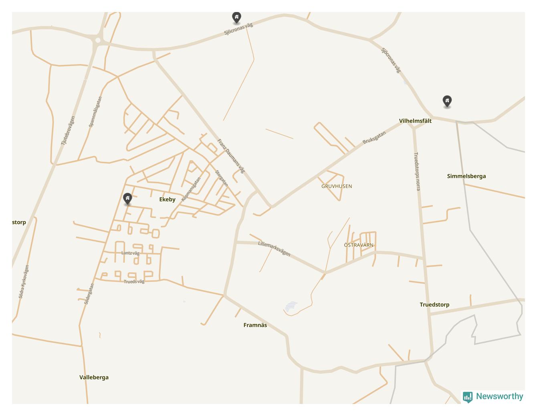Click the Lantz väg street label
Image resolution: width=537 pixels, height=416 pixels.
[130, 253]
